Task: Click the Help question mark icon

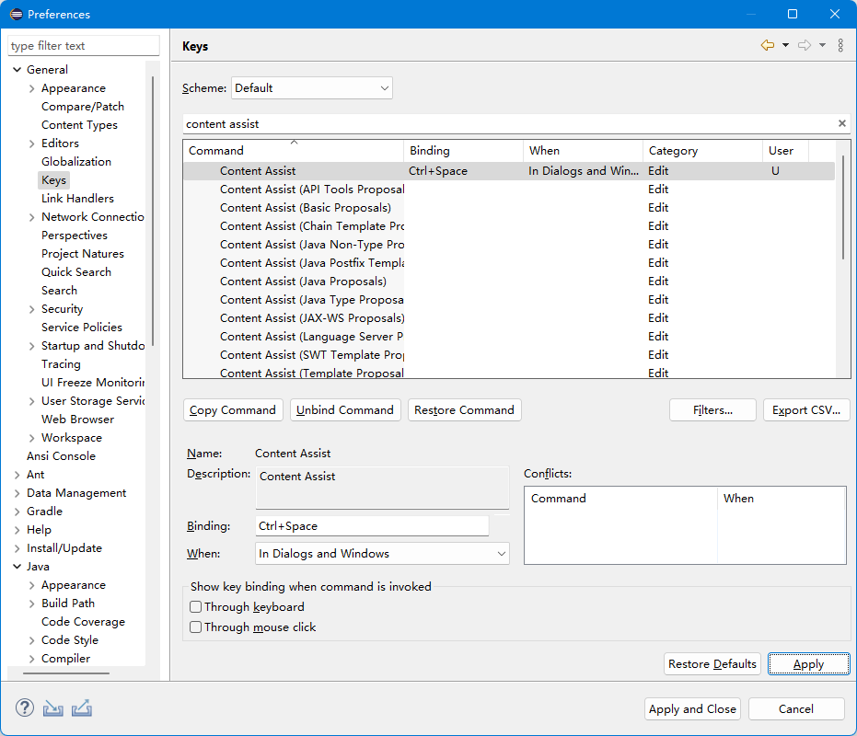Action: pos(25,708)
